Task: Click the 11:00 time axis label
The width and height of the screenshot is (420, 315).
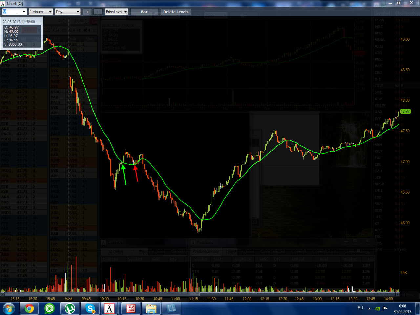Action: pyautogui.click(x=176, y=299)
